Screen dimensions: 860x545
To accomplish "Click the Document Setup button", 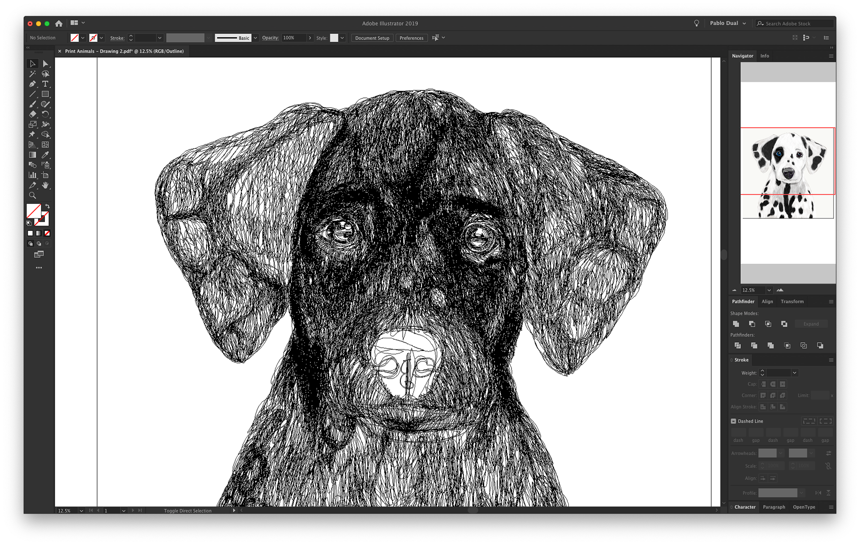I will [372, 38].
